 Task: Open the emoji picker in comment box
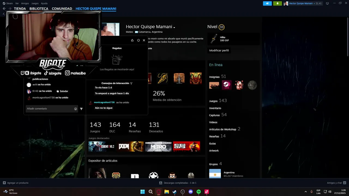coord(76,109)
